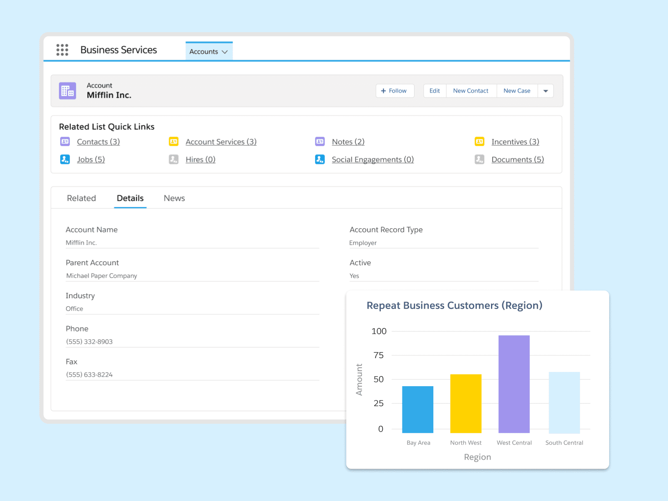
Task: Click the West Central axis label
Action: (514, 443)
